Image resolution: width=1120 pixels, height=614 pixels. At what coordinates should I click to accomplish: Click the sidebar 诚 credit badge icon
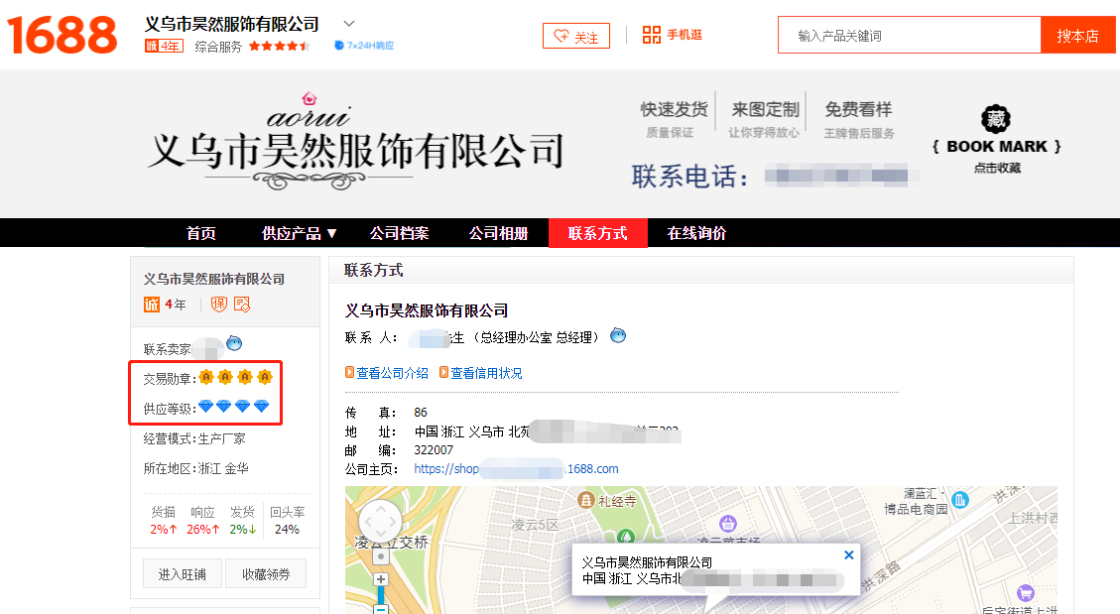[x=152, y=305]
